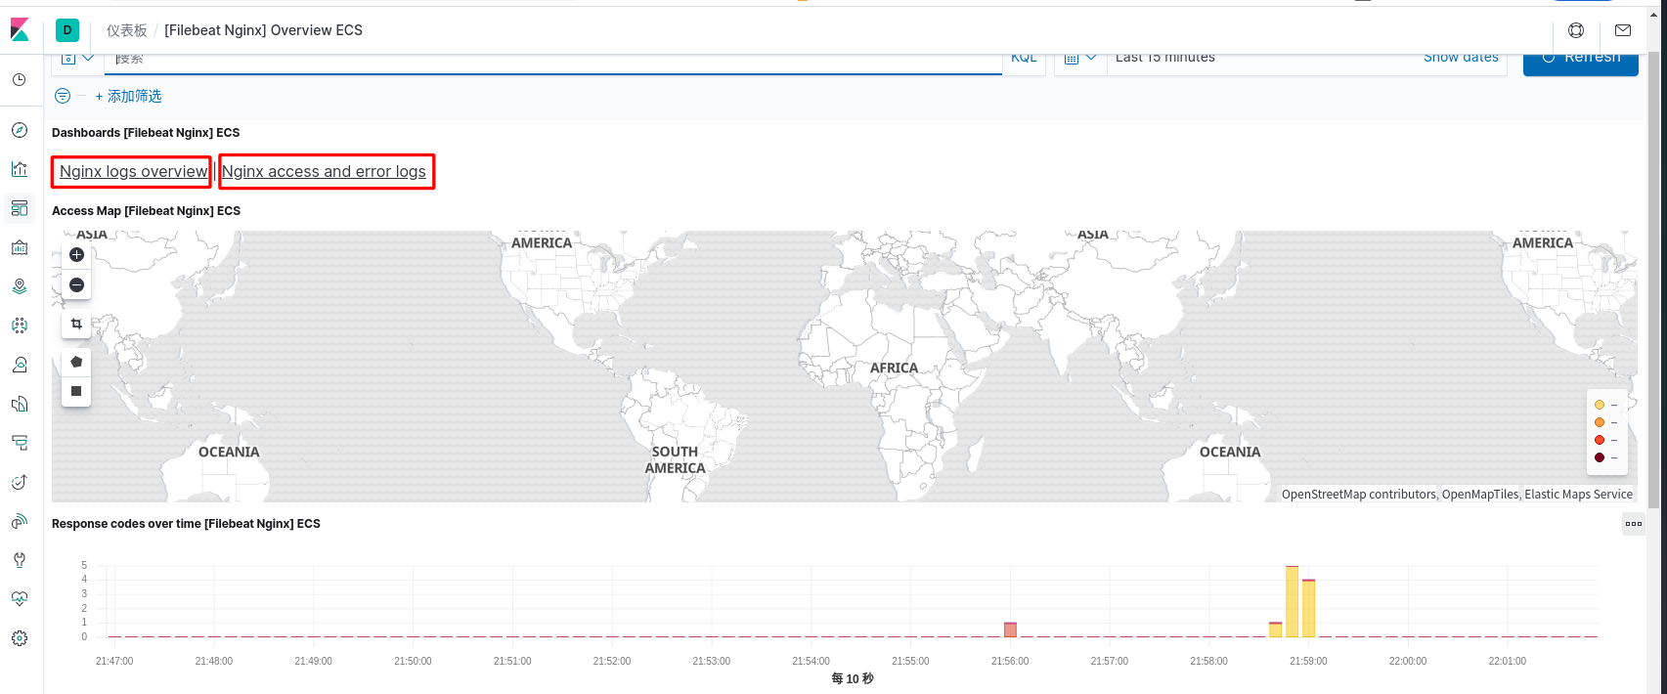The height and width of the screenshot is (694, 1667).
Task: Click the Kibana logo
Action: pyautogui.click(x=20, y=30)
